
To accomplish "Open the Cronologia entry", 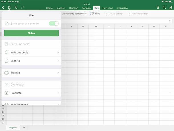I will point(31,84).
